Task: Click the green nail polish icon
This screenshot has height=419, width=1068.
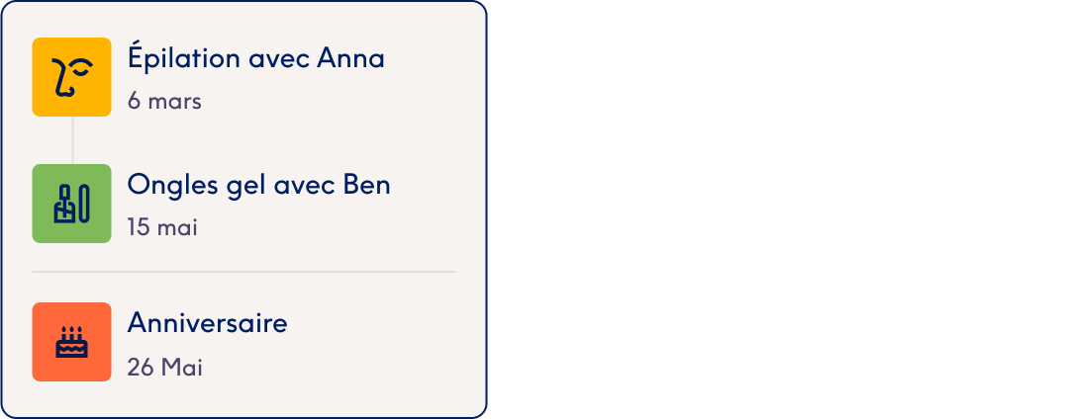Action: (71, 204)
